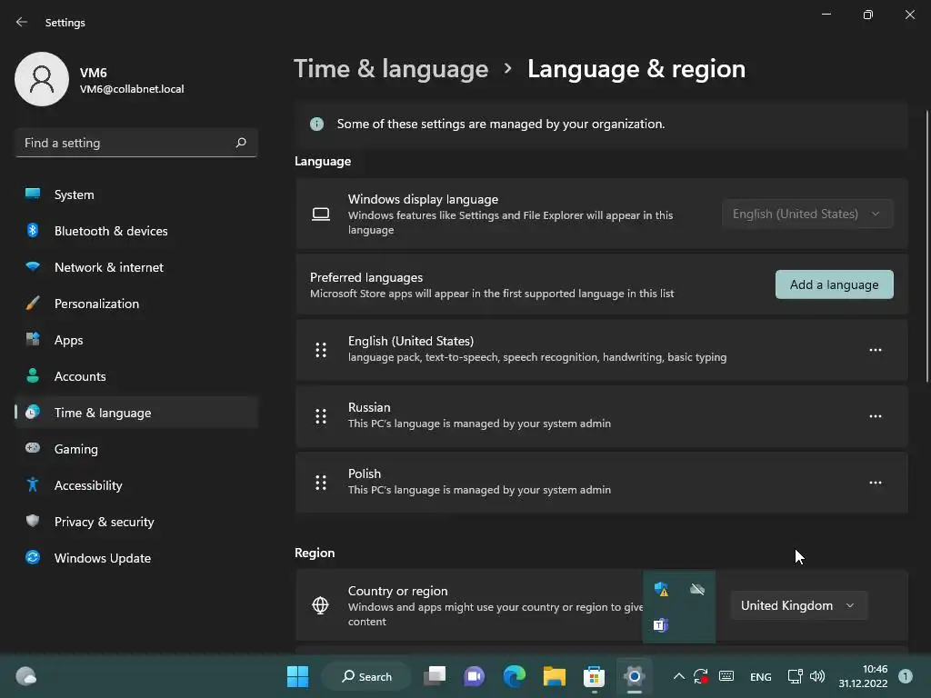Open Personalization in the sidebar
Image resolution: width=931 pixels, height=698 pixels.
136,304
